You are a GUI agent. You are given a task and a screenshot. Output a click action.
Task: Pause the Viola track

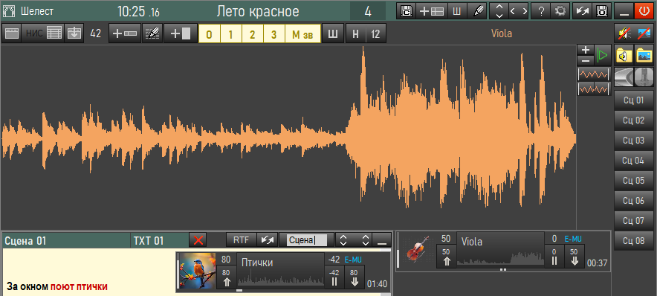[554, 256]
